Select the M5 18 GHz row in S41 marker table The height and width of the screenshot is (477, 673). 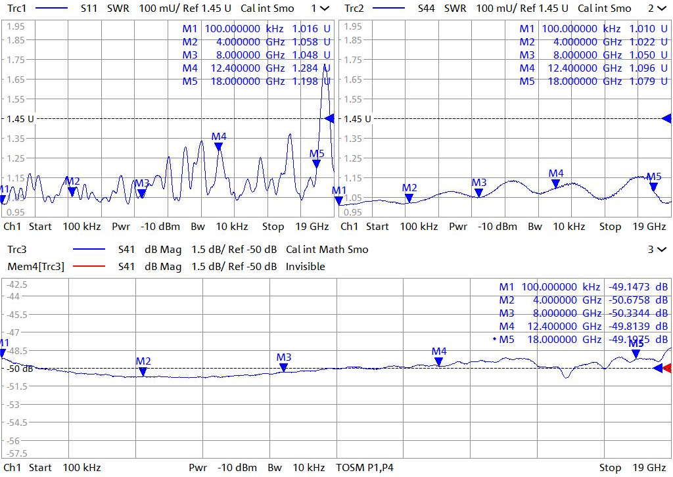point(578,339)
